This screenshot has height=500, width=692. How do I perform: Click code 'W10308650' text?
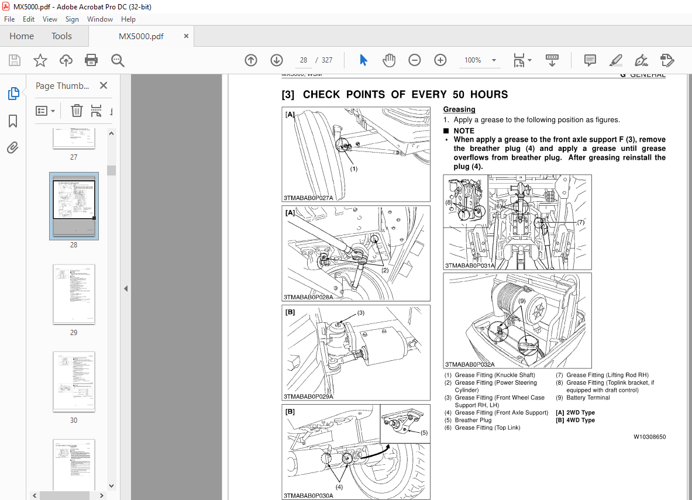pos(650,437)
